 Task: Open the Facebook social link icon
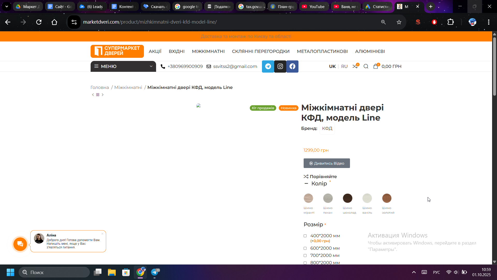tap(292, 66)
